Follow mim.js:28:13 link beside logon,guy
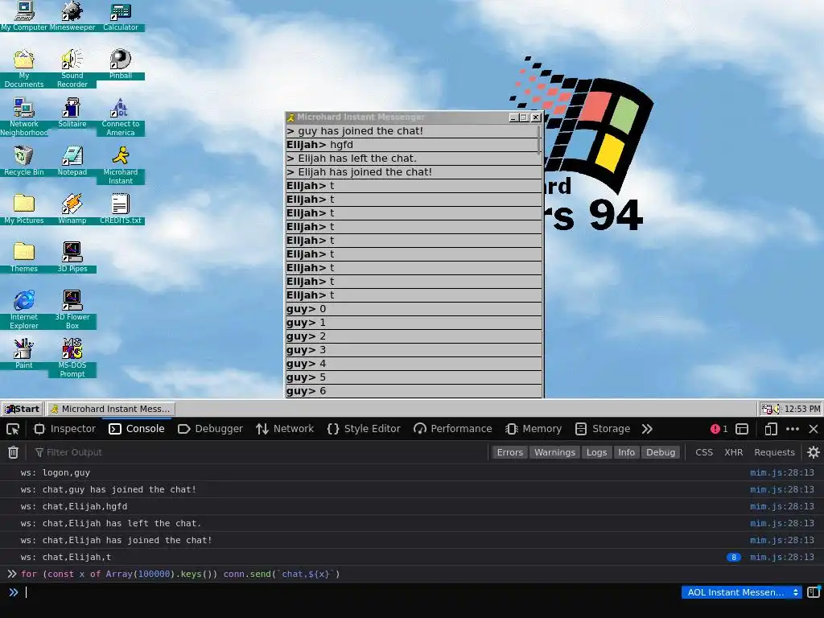Viewport: 824px width, 618px height. [x=781, y=472]
